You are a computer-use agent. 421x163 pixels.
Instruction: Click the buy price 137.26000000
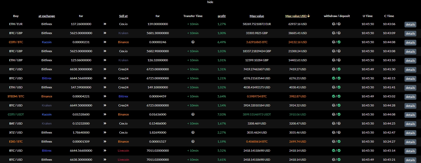click(x=81, y=24)
